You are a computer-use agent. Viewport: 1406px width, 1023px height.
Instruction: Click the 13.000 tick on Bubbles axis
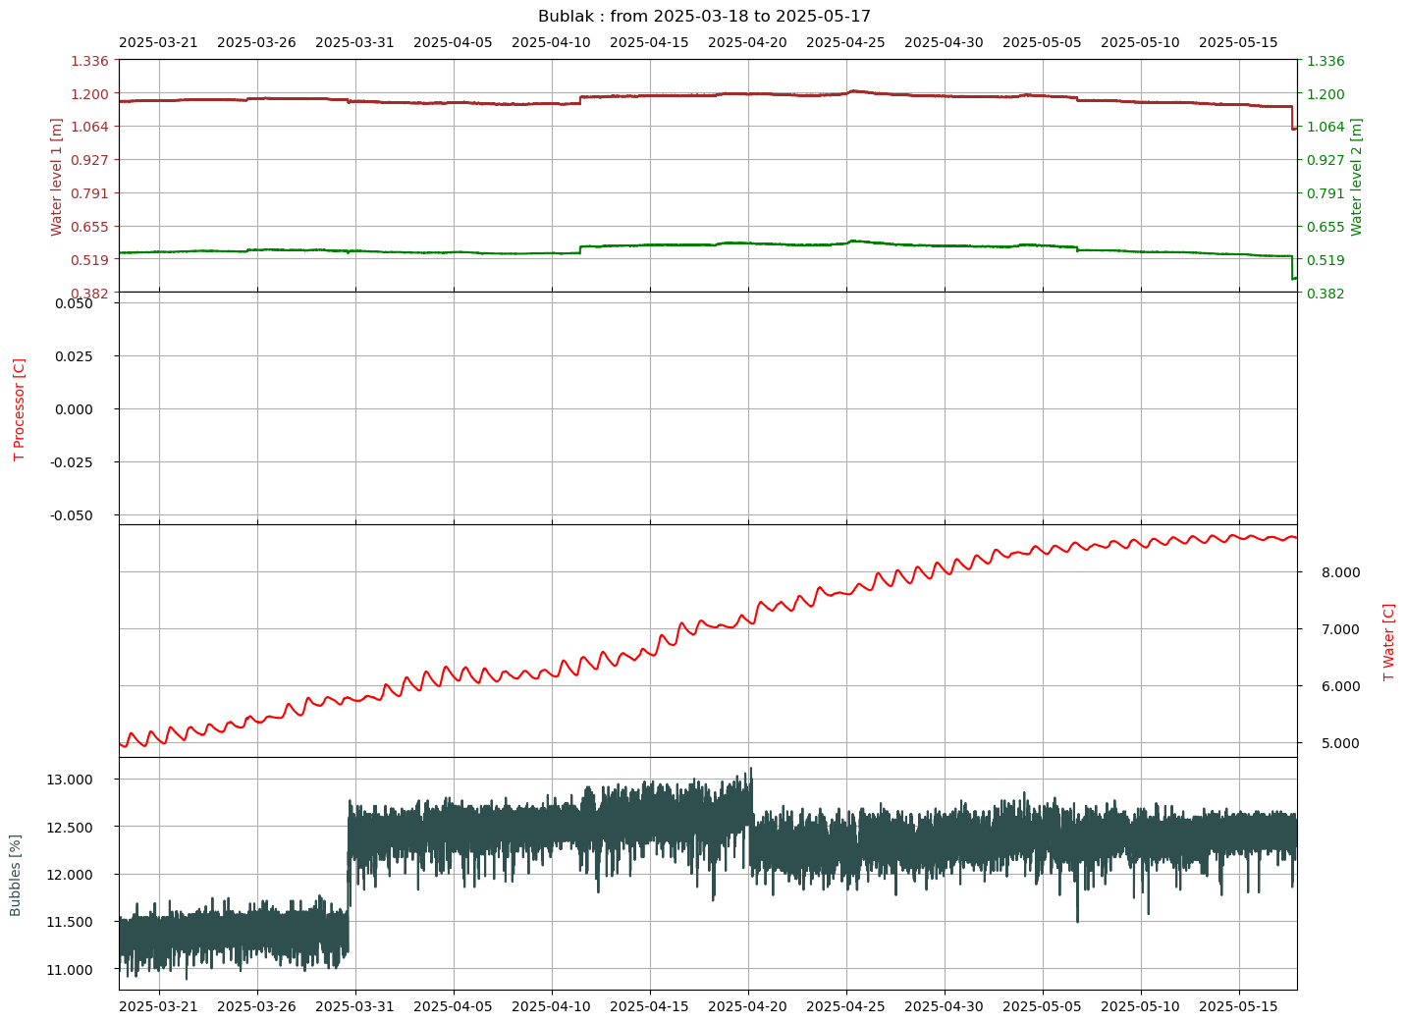pyautogui.click(x=70, y=780)
